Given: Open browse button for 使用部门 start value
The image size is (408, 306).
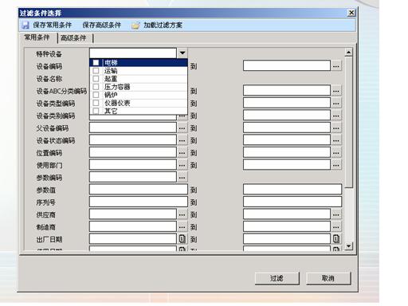Looking at the screenshot, I should click(x=182, y=165).
